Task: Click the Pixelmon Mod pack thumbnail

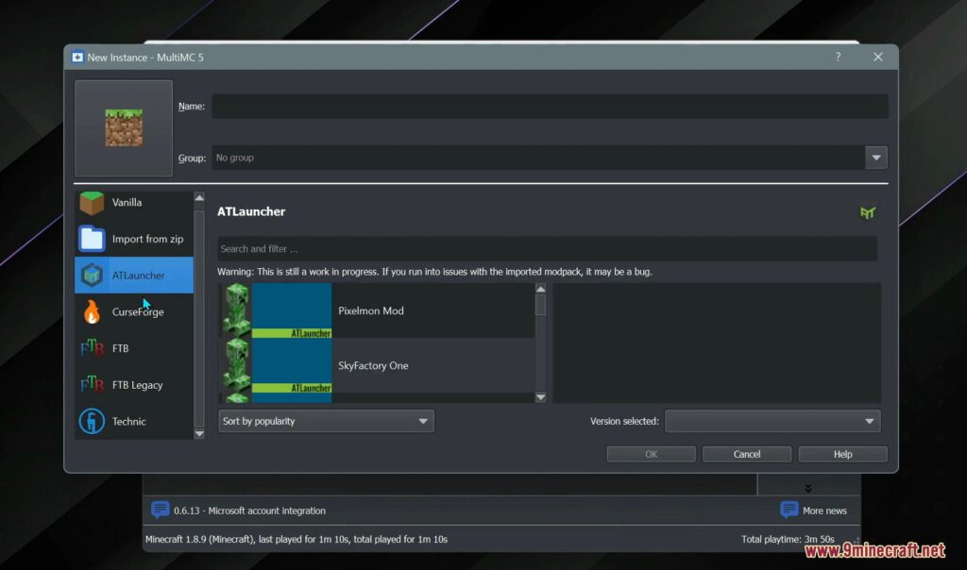Action: click(277, 310)
